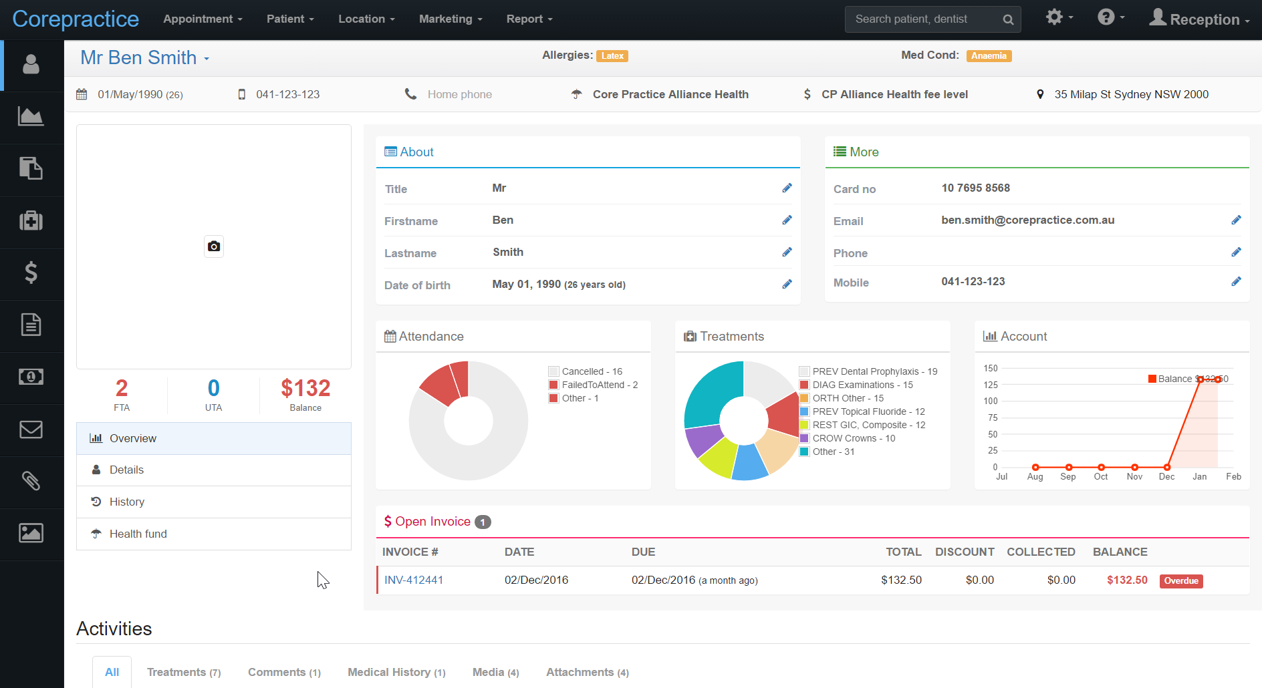The image size is (1262, 688).
Task: Click the dollar billing icon in sidebar
Action: (31, 273)
